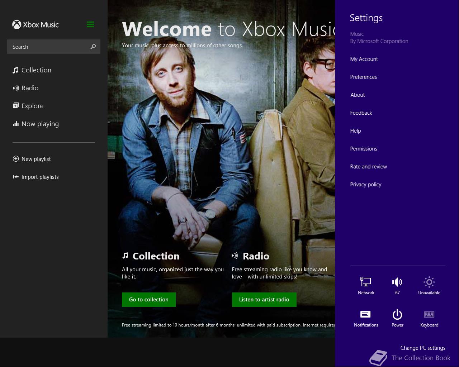Click the Explore icon in sidebar
The width and height of the screenshot is (459, 367).
(16, 105)
